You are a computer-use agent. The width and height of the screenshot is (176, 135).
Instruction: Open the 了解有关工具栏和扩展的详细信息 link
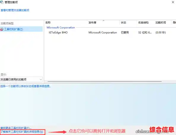pos(22,132)
